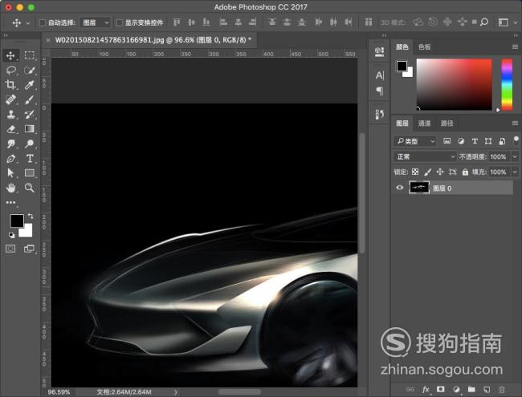Screen dimensions: 522x397
Task: Toggle lock transparent pixels
Action: click(415, 172)
